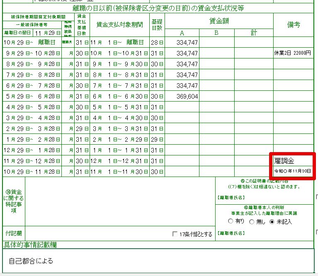Click the 付記欄 input area
This screenshot has width=318, height=276.
120,234
